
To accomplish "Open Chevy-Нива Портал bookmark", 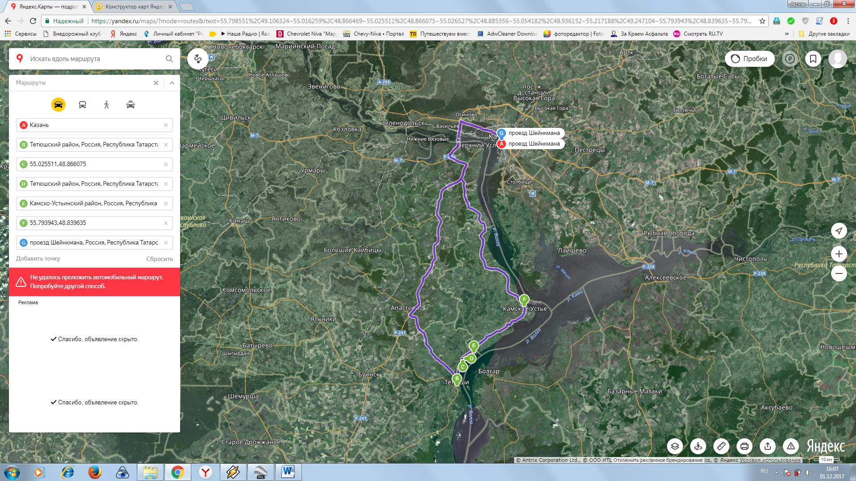I will click(x=374, y=34).
